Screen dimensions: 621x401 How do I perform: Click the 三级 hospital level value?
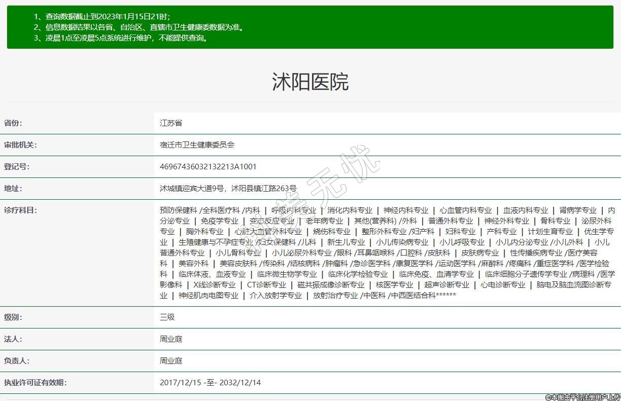pos(167,317)
